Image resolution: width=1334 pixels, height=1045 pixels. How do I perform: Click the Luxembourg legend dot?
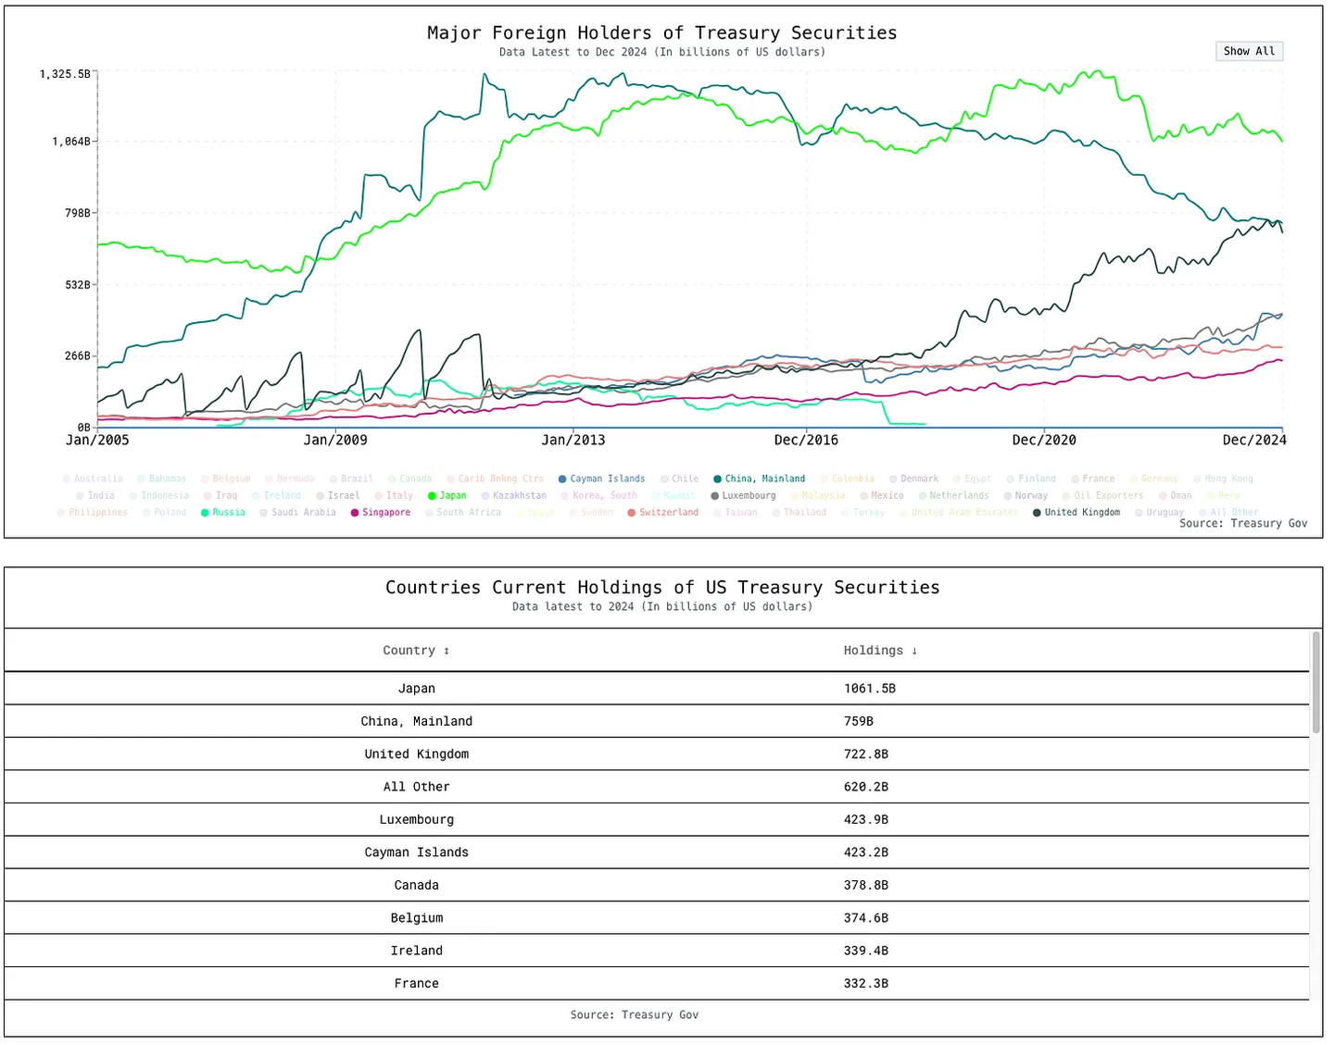[x=715, y=496]
